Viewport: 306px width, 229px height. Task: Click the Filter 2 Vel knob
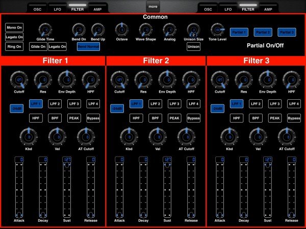click(158, 137)
